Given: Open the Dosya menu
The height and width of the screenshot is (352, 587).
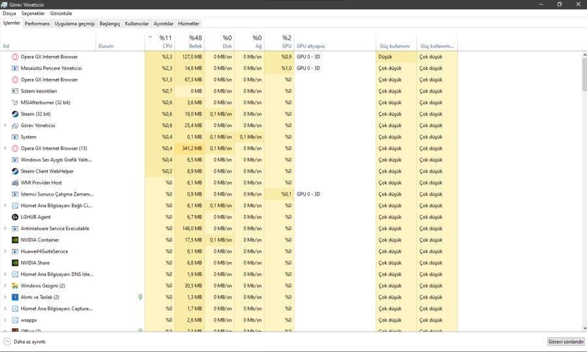Looking at the screenshot, I should click(x=9, y=14).
